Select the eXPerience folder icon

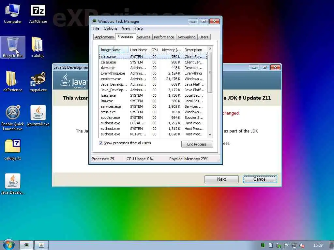click(x=13, y=81)
